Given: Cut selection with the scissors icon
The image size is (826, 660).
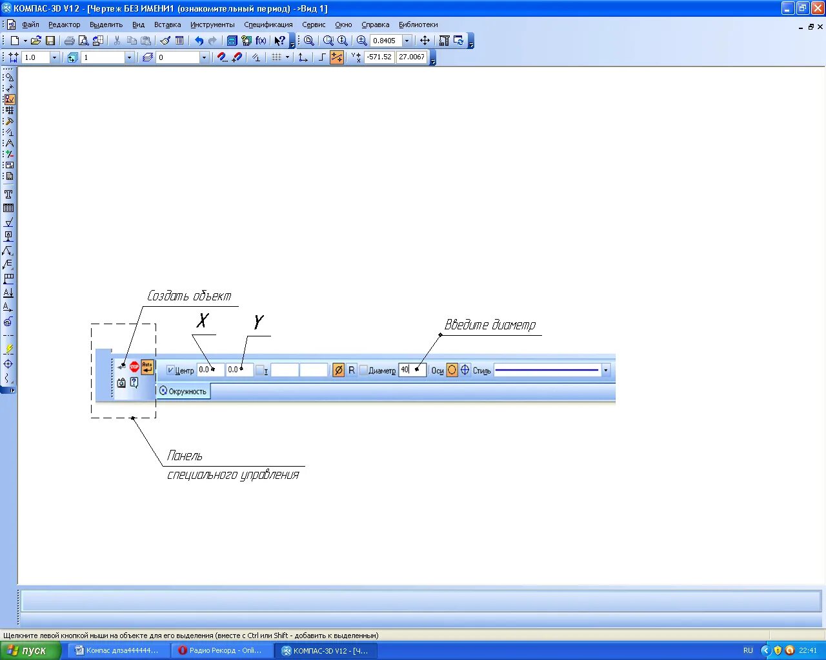Looking at the screenshot, I should click(117, 41).
